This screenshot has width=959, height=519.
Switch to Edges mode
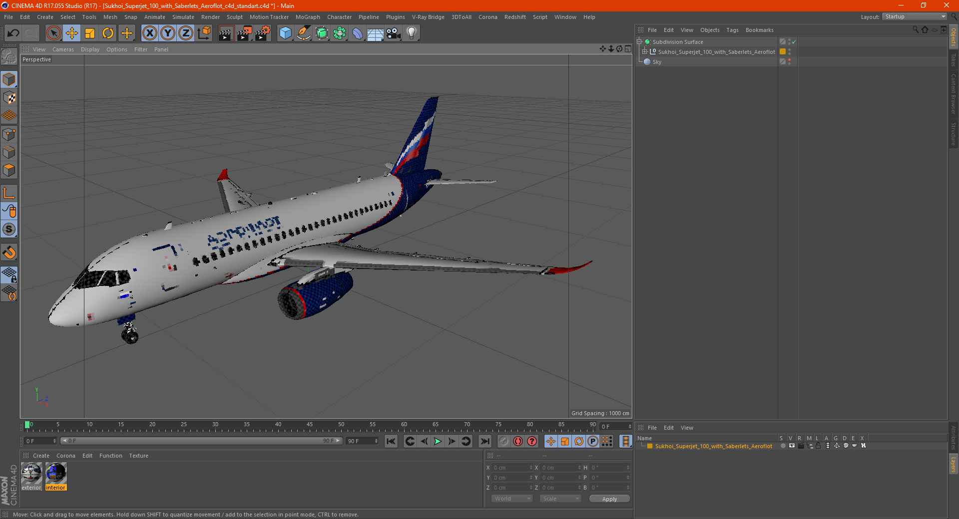[9, 152]
